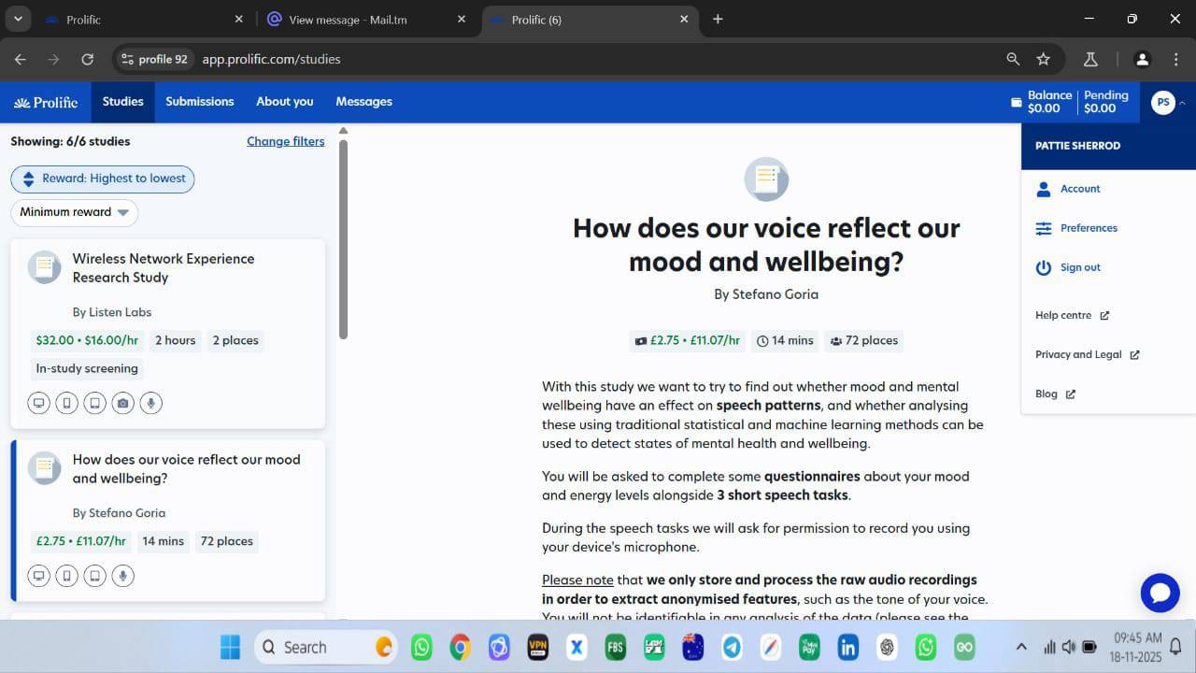This screenshot has height=673, width=1196.
Task: Click the microphone icon on the voice mood study card
Action: tap(122, 576)
